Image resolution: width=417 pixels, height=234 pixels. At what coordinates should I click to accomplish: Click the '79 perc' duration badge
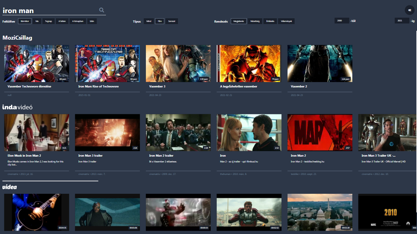[x=275, y=79]
